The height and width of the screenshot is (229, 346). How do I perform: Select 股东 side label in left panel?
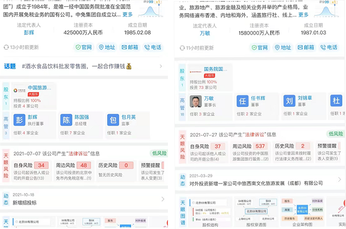point(6,96)
